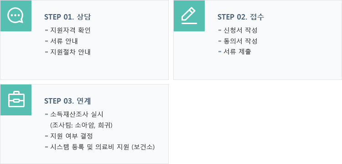Click the 소득재산조사 실시 item
342x164 pixels.
coord(77,114)
